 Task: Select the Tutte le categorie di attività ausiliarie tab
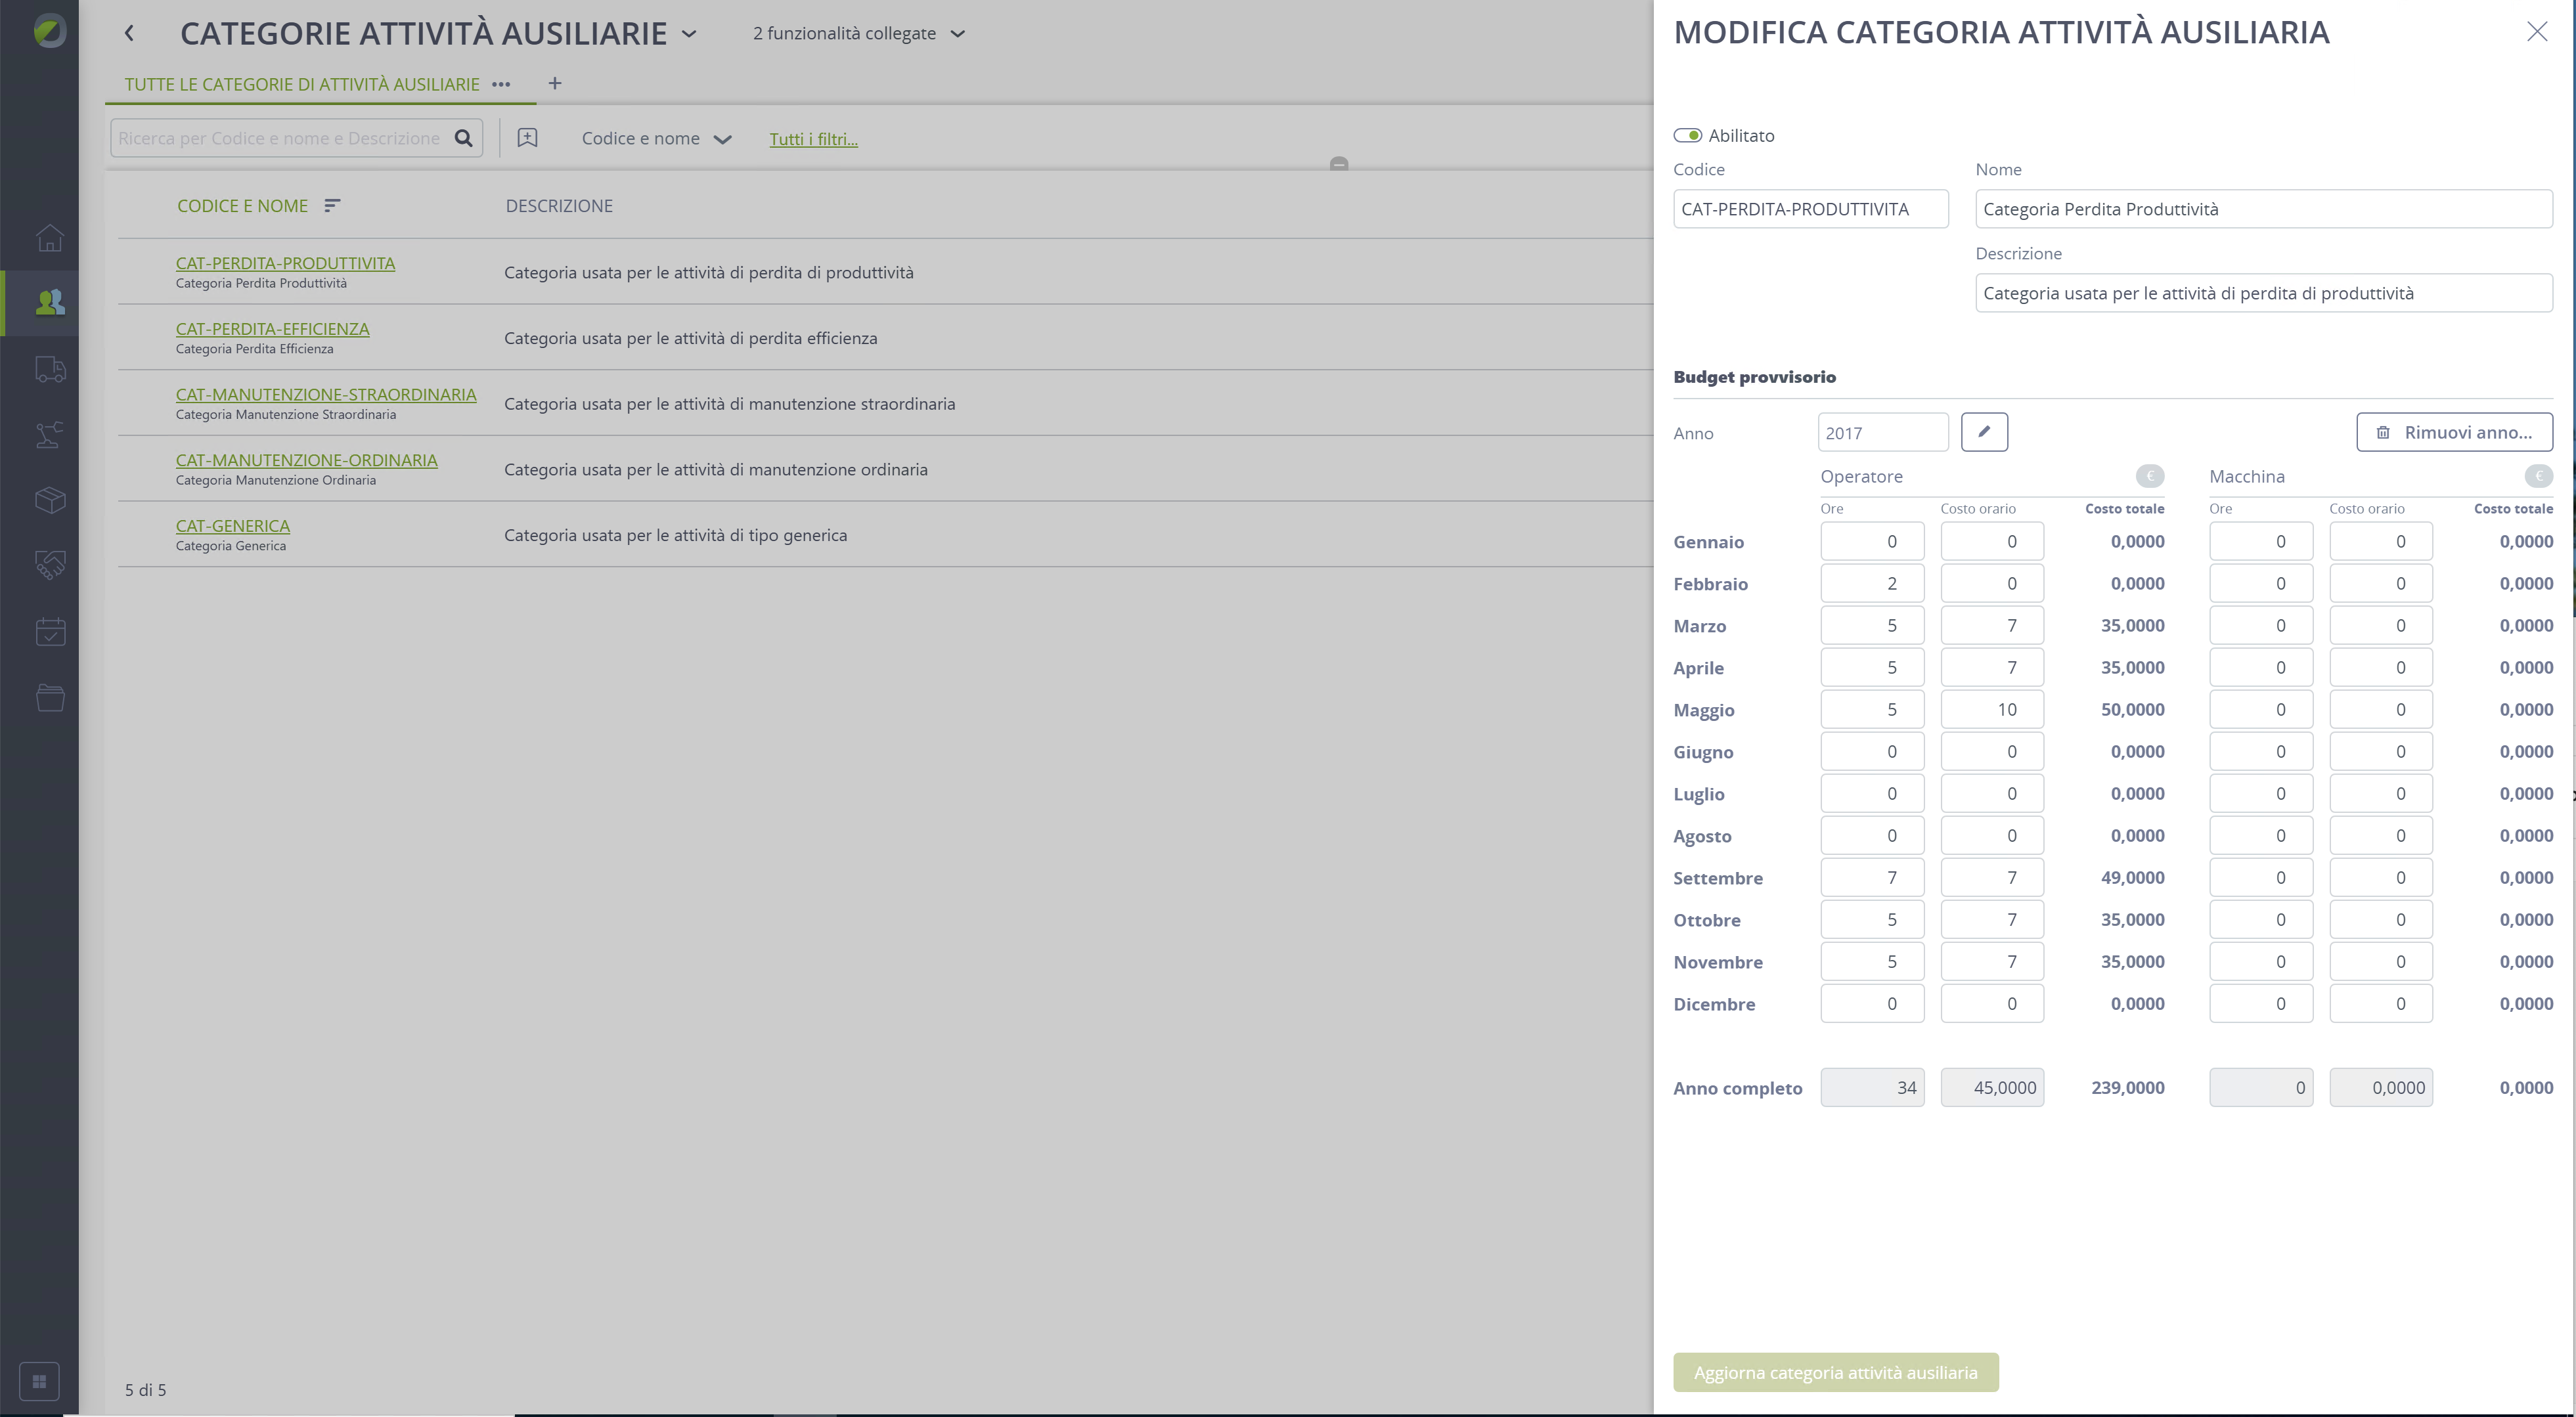[302, 84]
